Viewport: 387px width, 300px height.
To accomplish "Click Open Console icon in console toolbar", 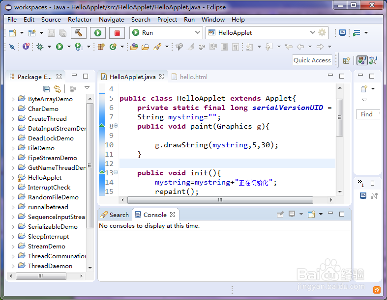I will [311, 214].
